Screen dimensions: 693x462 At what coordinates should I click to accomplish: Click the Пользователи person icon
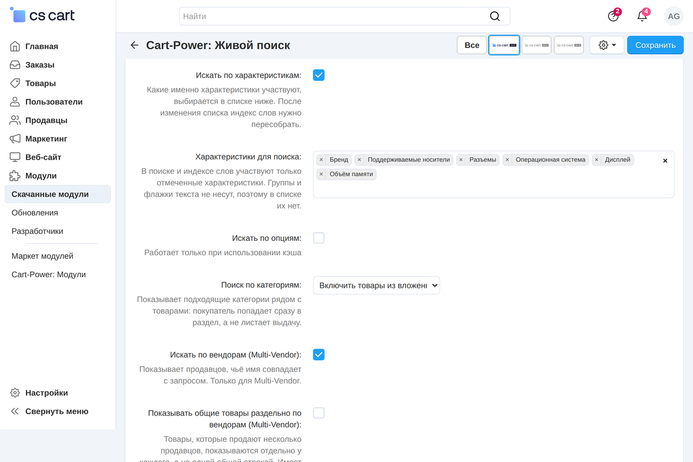tap(15, 102)
